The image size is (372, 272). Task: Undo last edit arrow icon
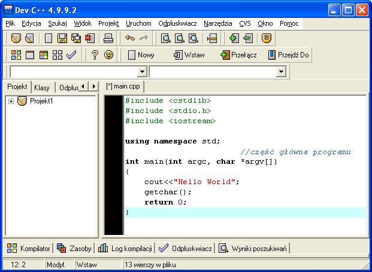[x=130, y=38]
